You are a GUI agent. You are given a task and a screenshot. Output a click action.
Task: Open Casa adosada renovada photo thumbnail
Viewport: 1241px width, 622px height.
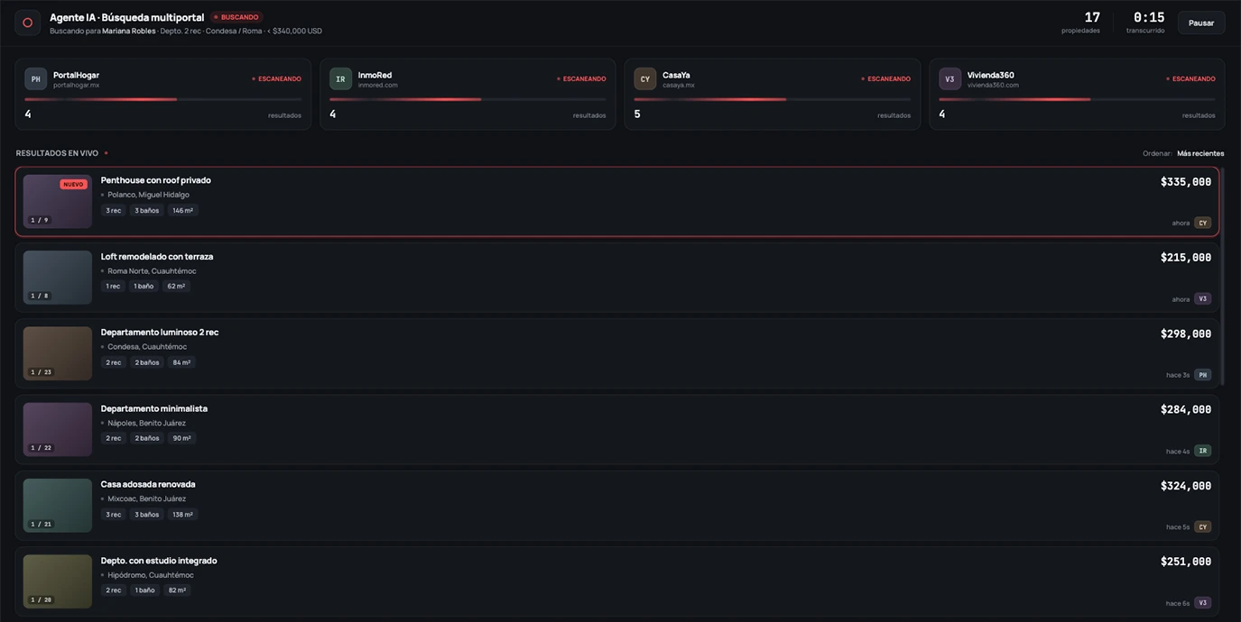[x=58, y=505]
